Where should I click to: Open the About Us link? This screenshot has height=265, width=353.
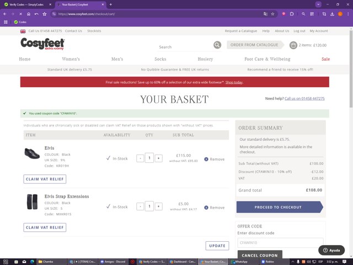coord(282,31)
